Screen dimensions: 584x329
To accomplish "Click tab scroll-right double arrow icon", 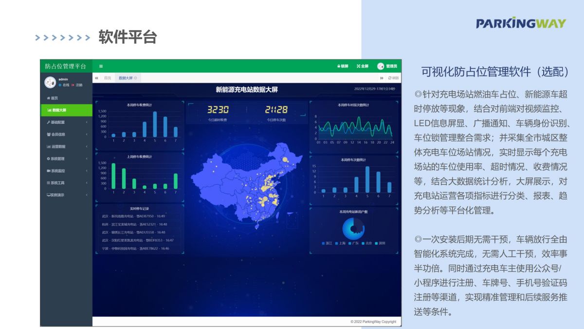I will pyautogui.click(x=382, y=78).
